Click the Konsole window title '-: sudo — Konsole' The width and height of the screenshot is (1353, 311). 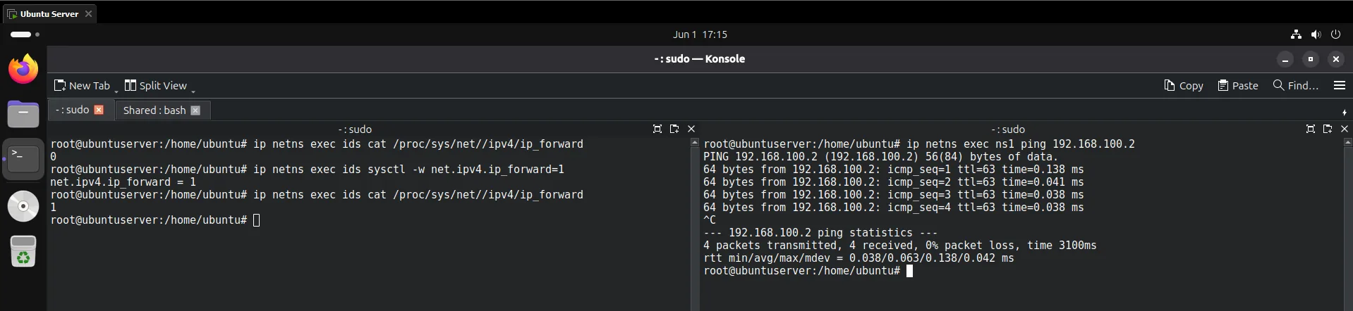(x=699, y=59)
